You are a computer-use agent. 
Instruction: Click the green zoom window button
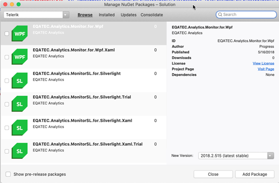pyautogui.click(x=19, y=4)
